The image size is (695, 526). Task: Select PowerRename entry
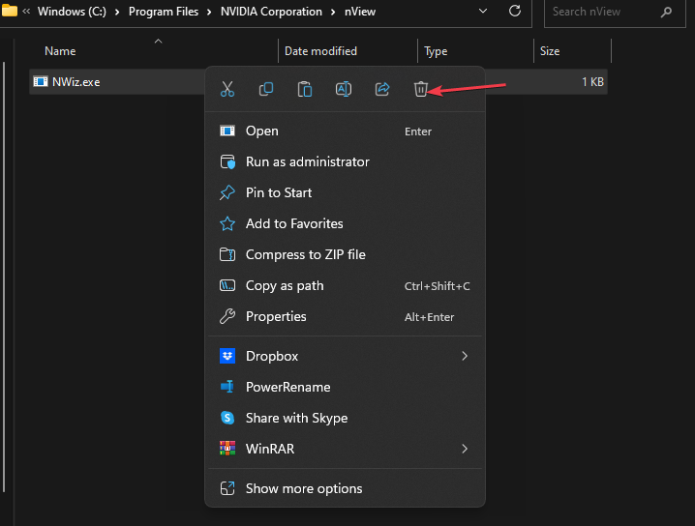pos(345,387)
